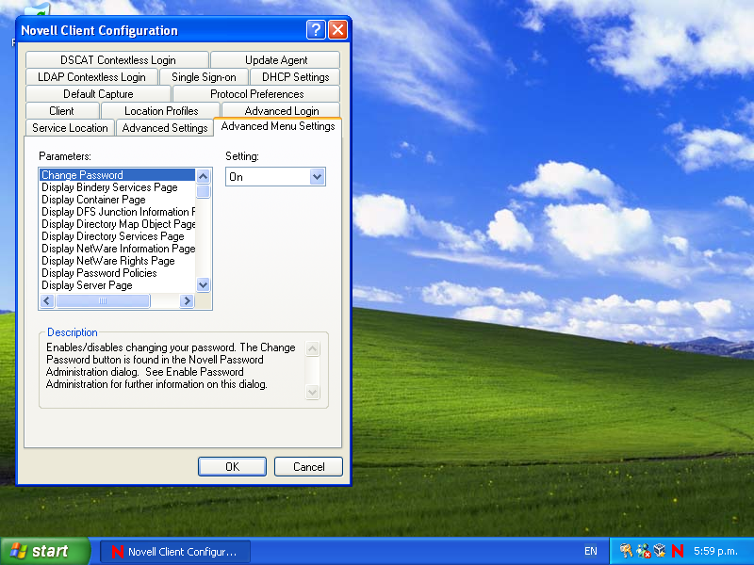
Task: Click the cube-shaped icon in system tray
Action: [660, 551]
